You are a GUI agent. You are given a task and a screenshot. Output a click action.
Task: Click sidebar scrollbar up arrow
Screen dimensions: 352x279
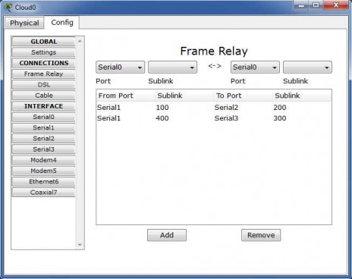[80, 41]
